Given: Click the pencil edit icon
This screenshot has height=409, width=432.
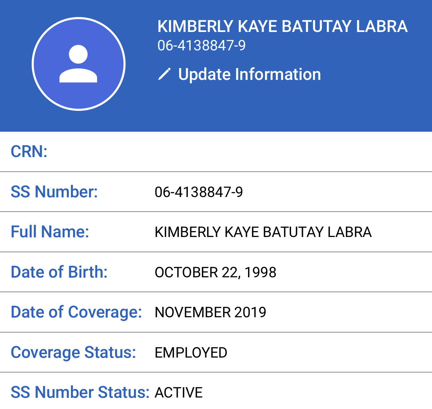Looking at the screenshot, I should [164, 74].
